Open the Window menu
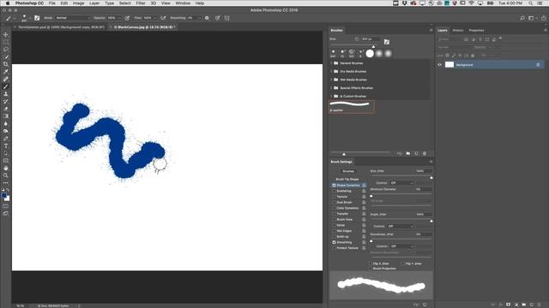 (183, 3)
